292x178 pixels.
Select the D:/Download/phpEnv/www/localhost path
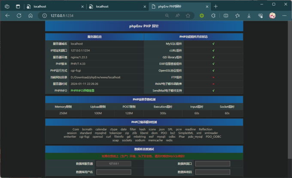point(95,77)
